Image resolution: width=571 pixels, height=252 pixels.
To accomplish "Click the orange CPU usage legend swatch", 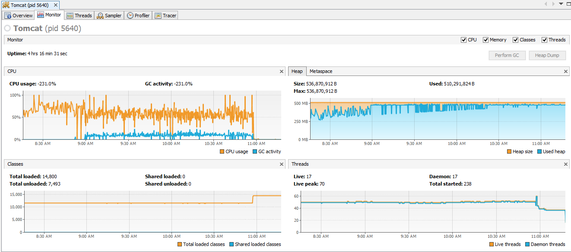I will 222,151.
